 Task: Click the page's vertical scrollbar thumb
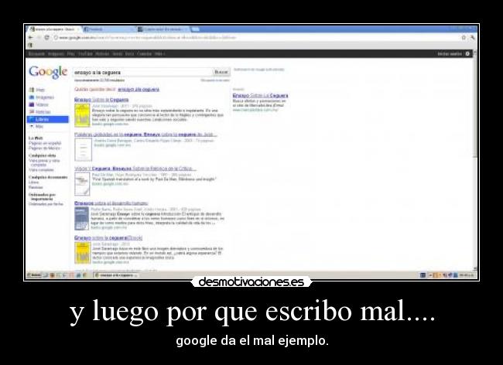(475, 107)
